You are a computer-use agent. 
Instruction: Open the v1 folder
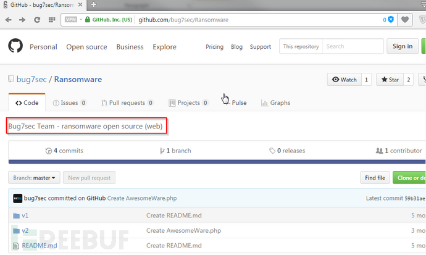[25, 215]
